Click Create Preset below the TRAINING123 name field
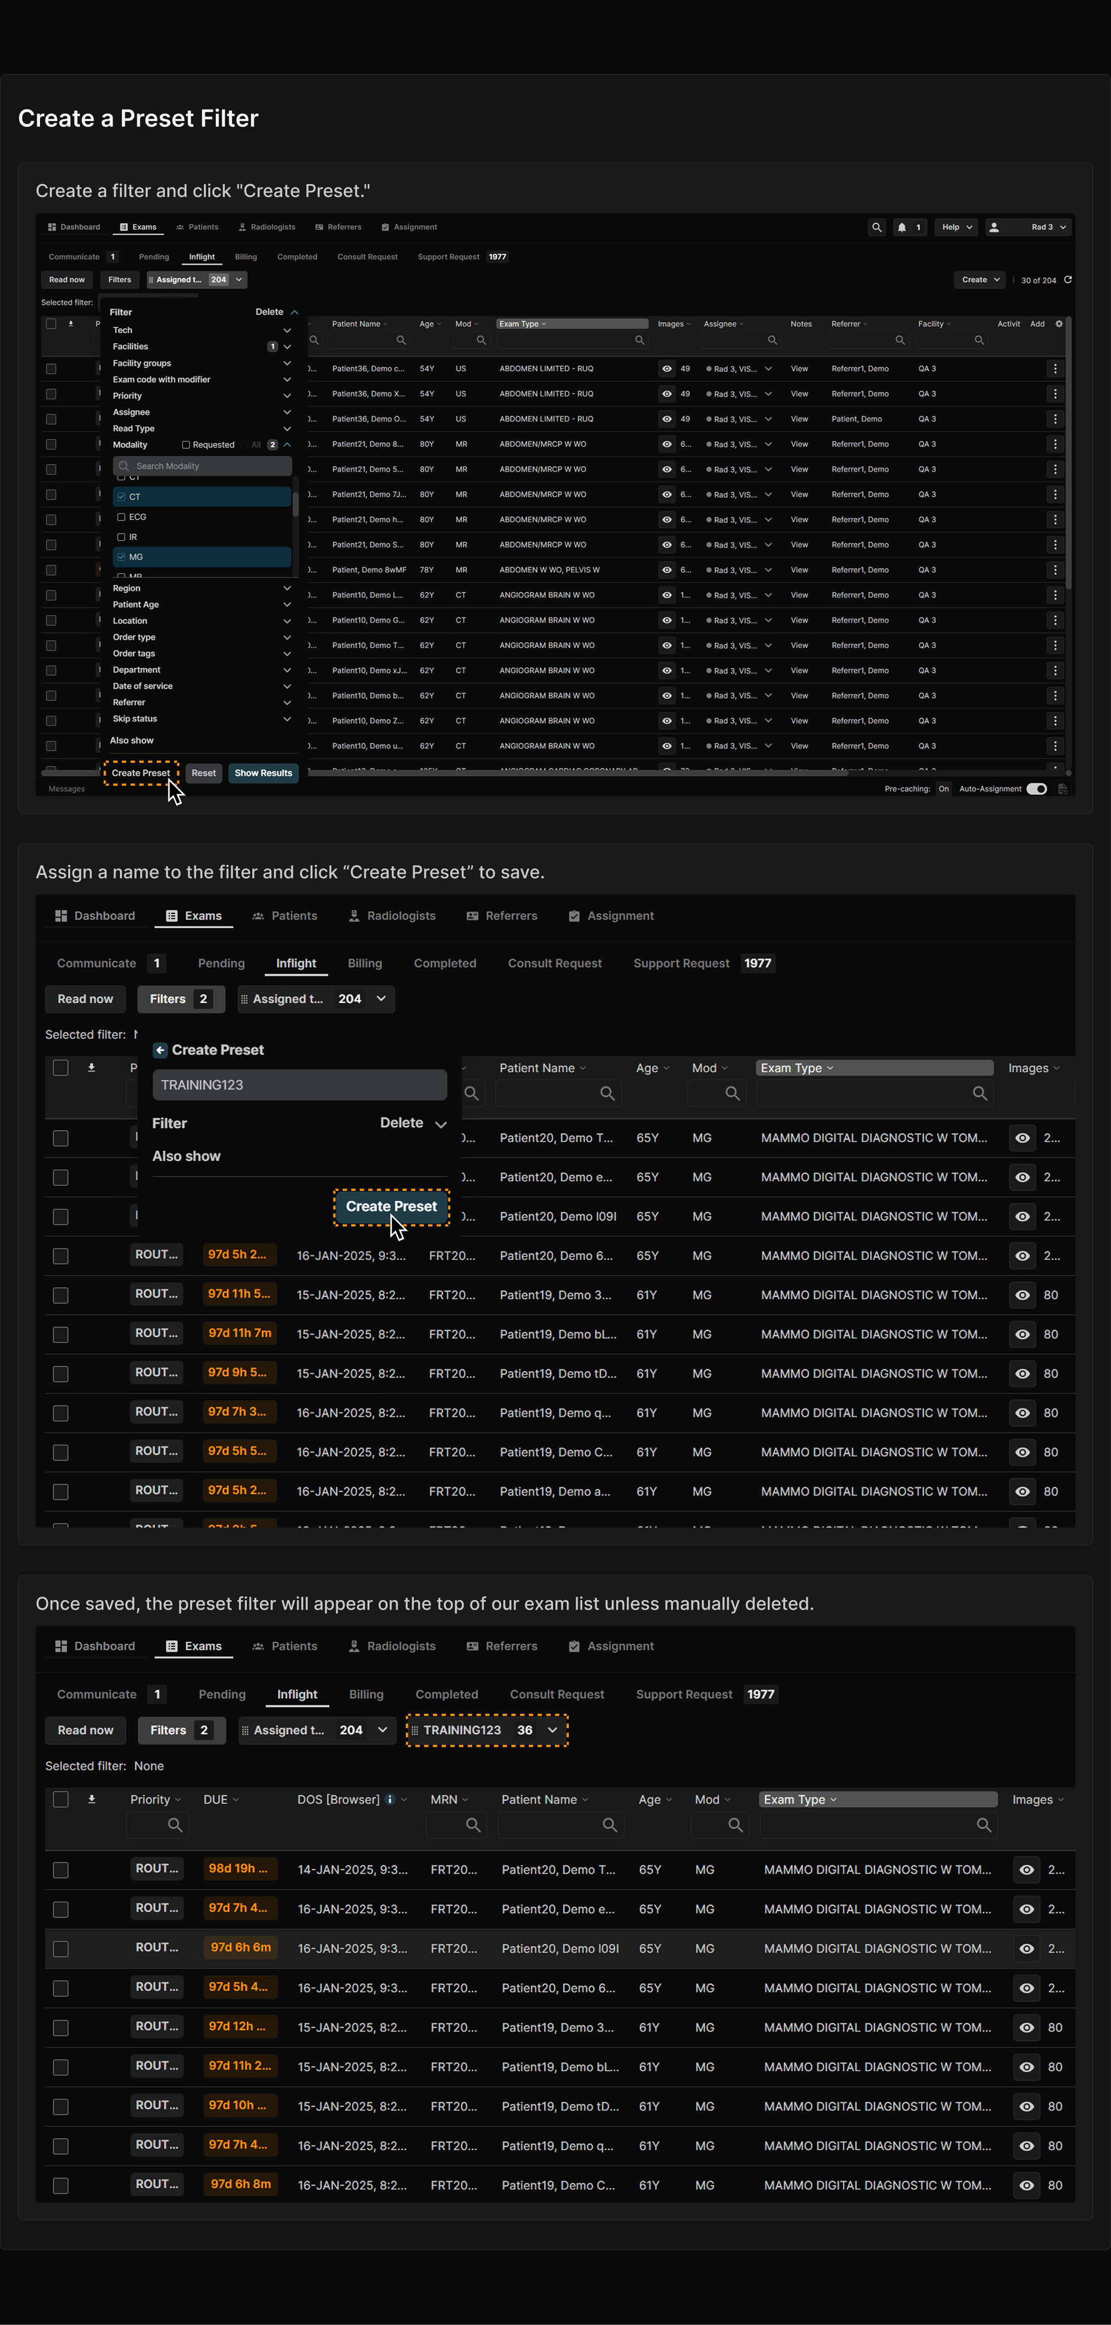This screenshot has width=1111, height=2325. (391, 1206)
